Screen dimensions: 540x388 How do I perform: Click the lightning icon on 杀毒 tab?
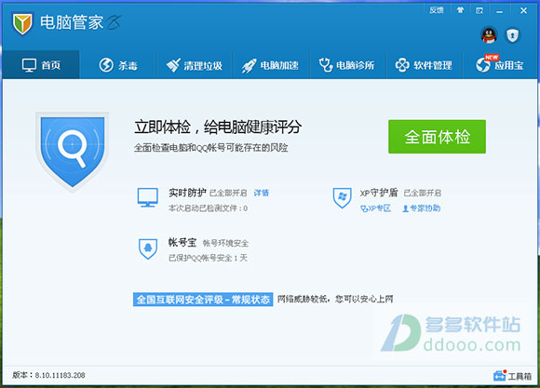click(x=106, y=65)
